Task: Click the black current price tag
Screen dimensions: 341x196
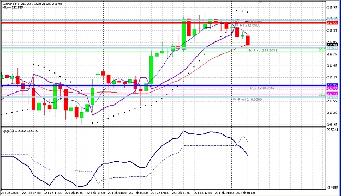Action: point(332,45)
